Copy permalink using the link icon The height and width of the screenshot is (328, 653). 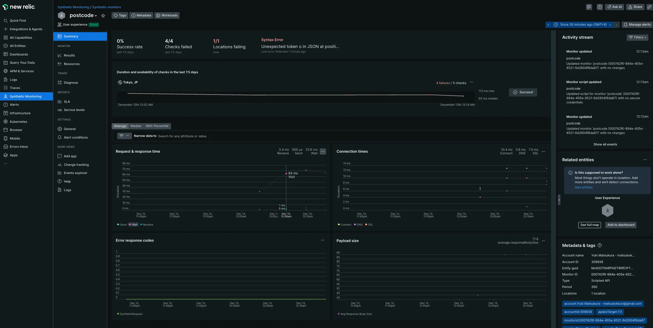coord(649,7)
